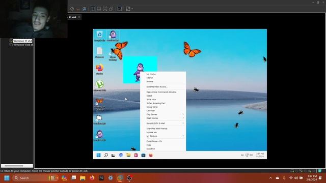Click BonziBuddy shortcut at top of desktop
This screenshot has height=183, width=326.
click(113, 36)
